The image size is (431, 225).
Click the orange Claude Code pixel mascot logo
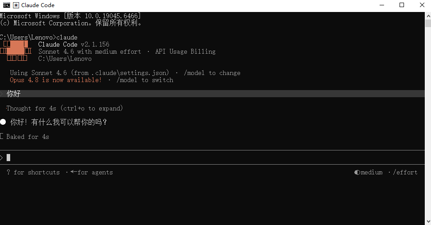pos(16,51)
